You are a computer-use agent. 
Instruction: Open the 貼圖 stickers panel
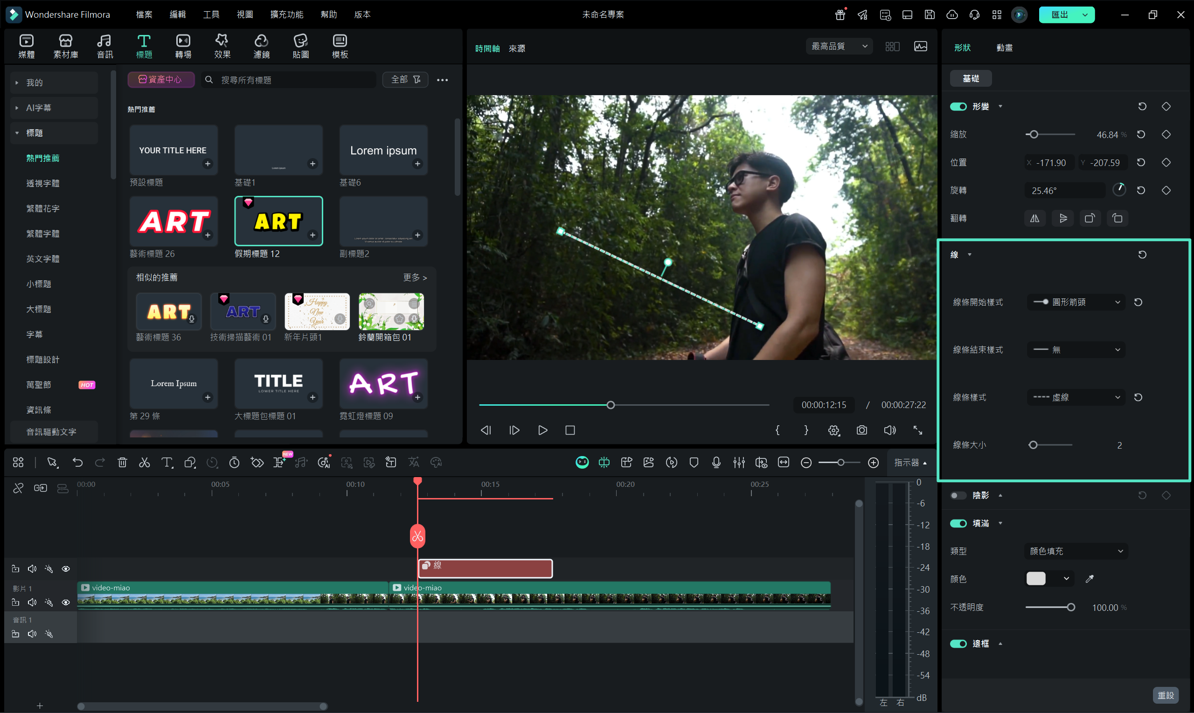point(300,46)
